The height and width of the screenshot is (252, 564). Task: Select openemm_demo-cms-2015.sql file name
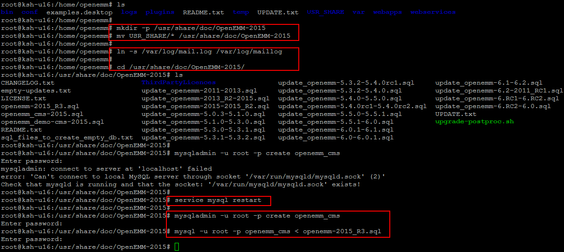point(52,122)
